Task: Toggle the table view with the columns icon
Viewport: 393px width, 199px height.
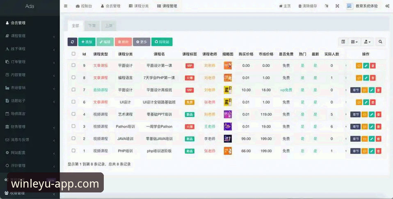Action: (x=343, y=42)
